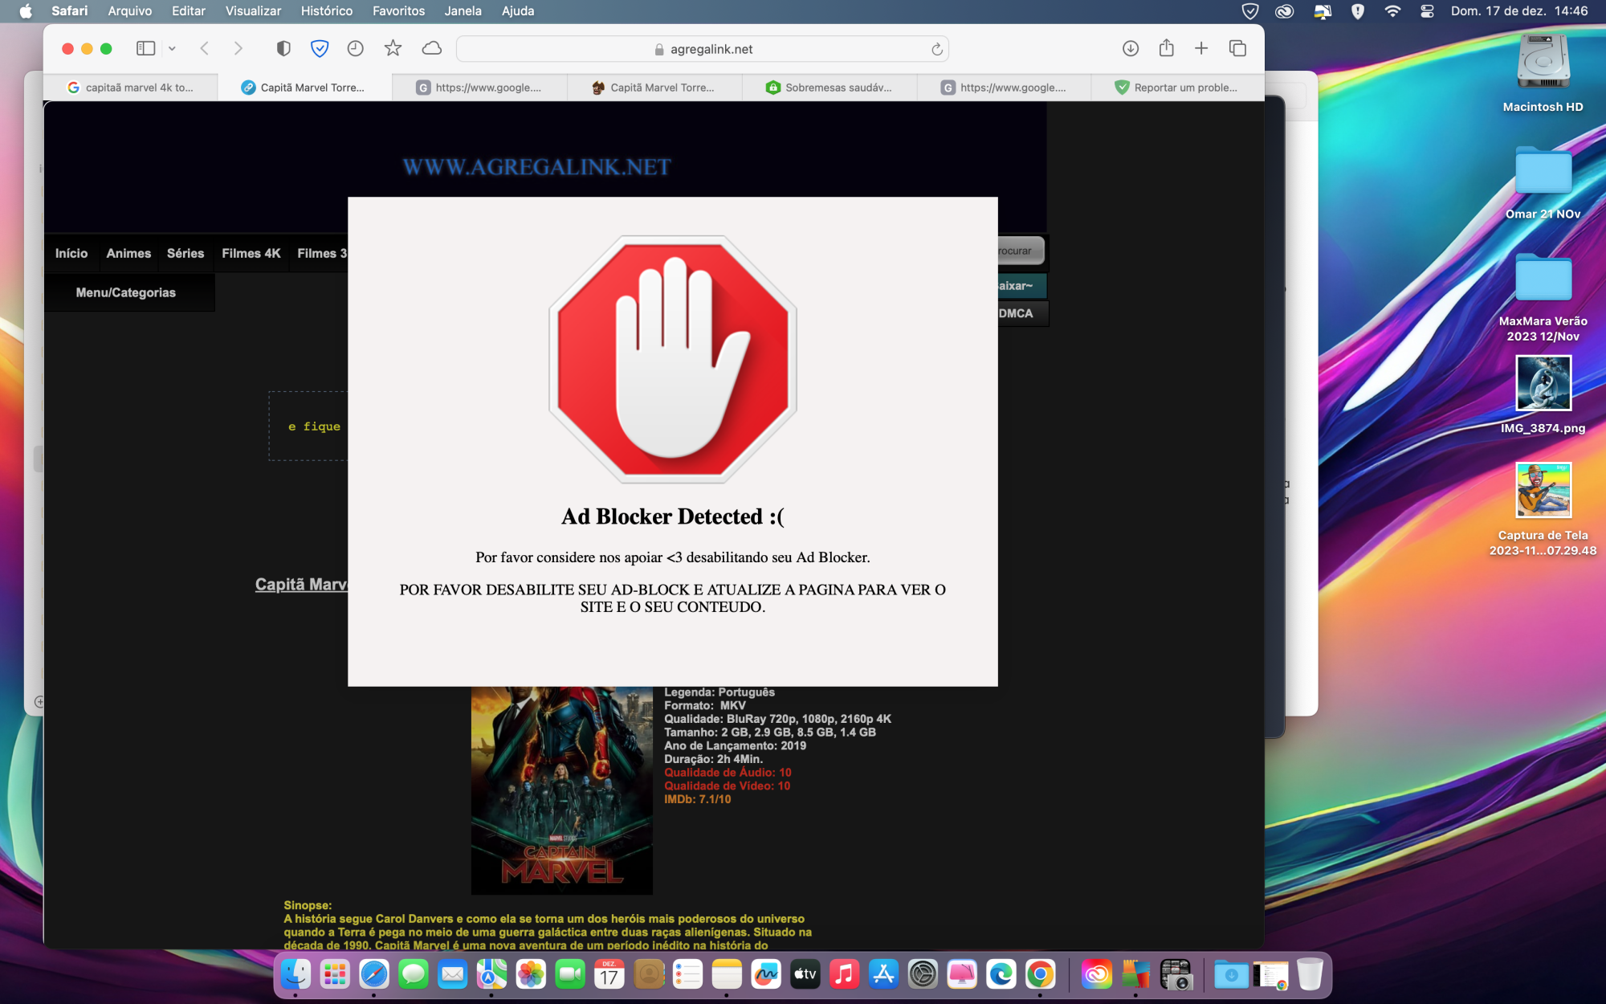Screen dimensions: 1606x1004
Task: Bookmark the page using the star icon
Action: [x=392, y=48]
